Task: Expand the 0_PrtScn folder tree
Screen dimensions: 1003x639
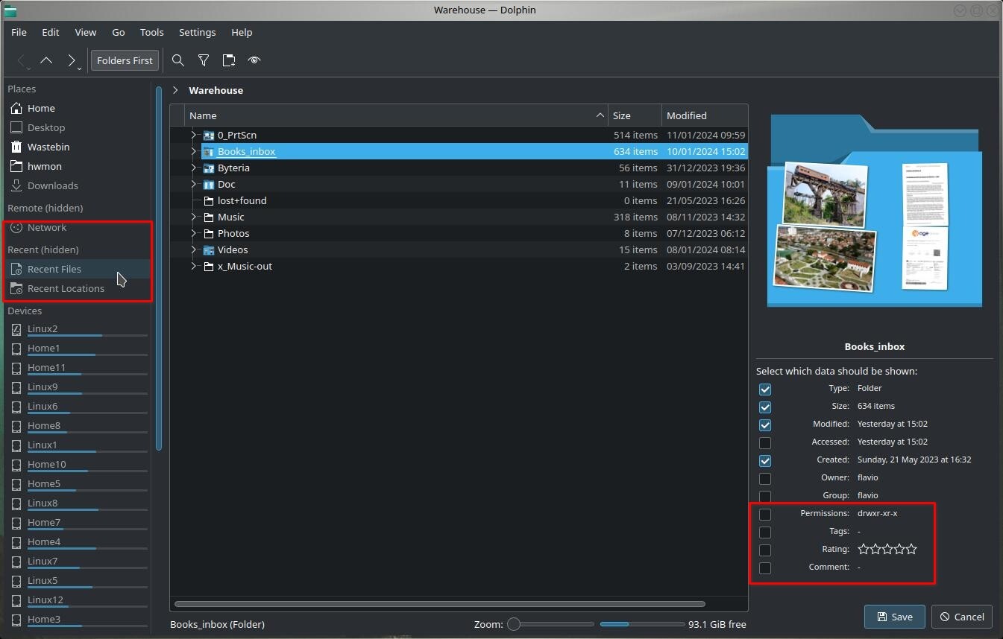Action: click(193, 135)
